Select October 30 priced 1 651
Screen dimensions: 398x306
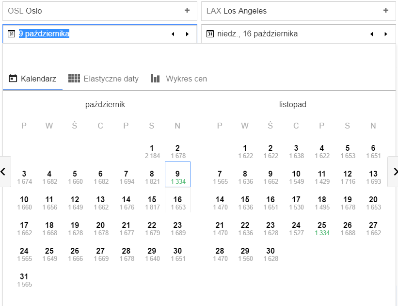(x=178, y=254)
